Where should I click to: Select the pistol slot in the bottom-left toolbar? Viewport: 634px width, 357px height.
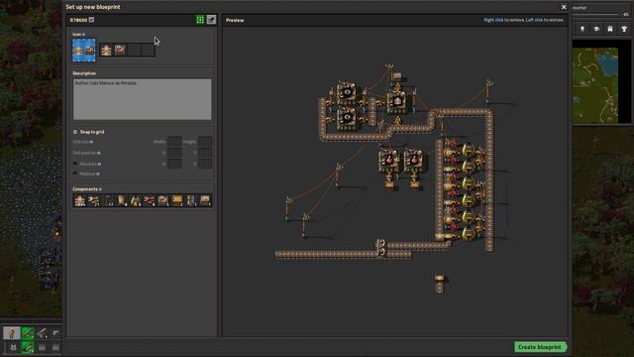pos(55,333)
